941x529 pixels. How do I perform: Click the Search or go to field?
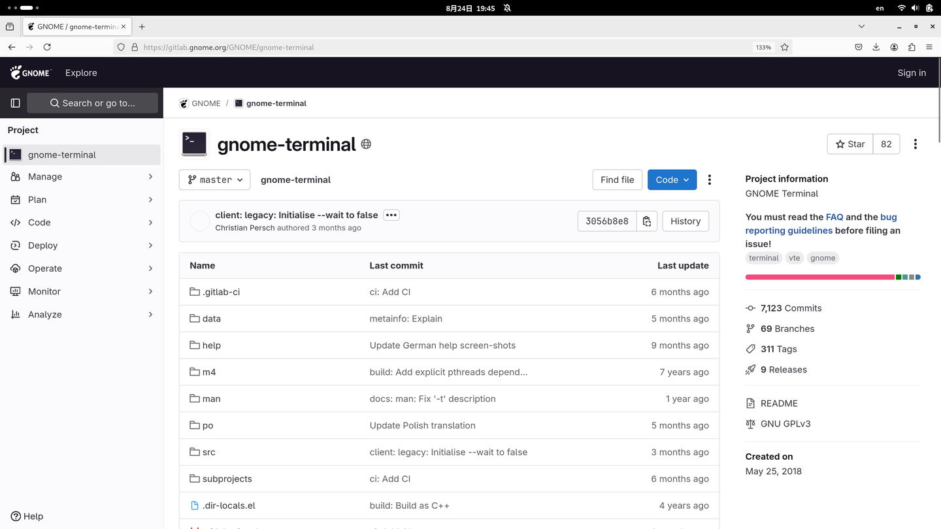tap(91, 103)
